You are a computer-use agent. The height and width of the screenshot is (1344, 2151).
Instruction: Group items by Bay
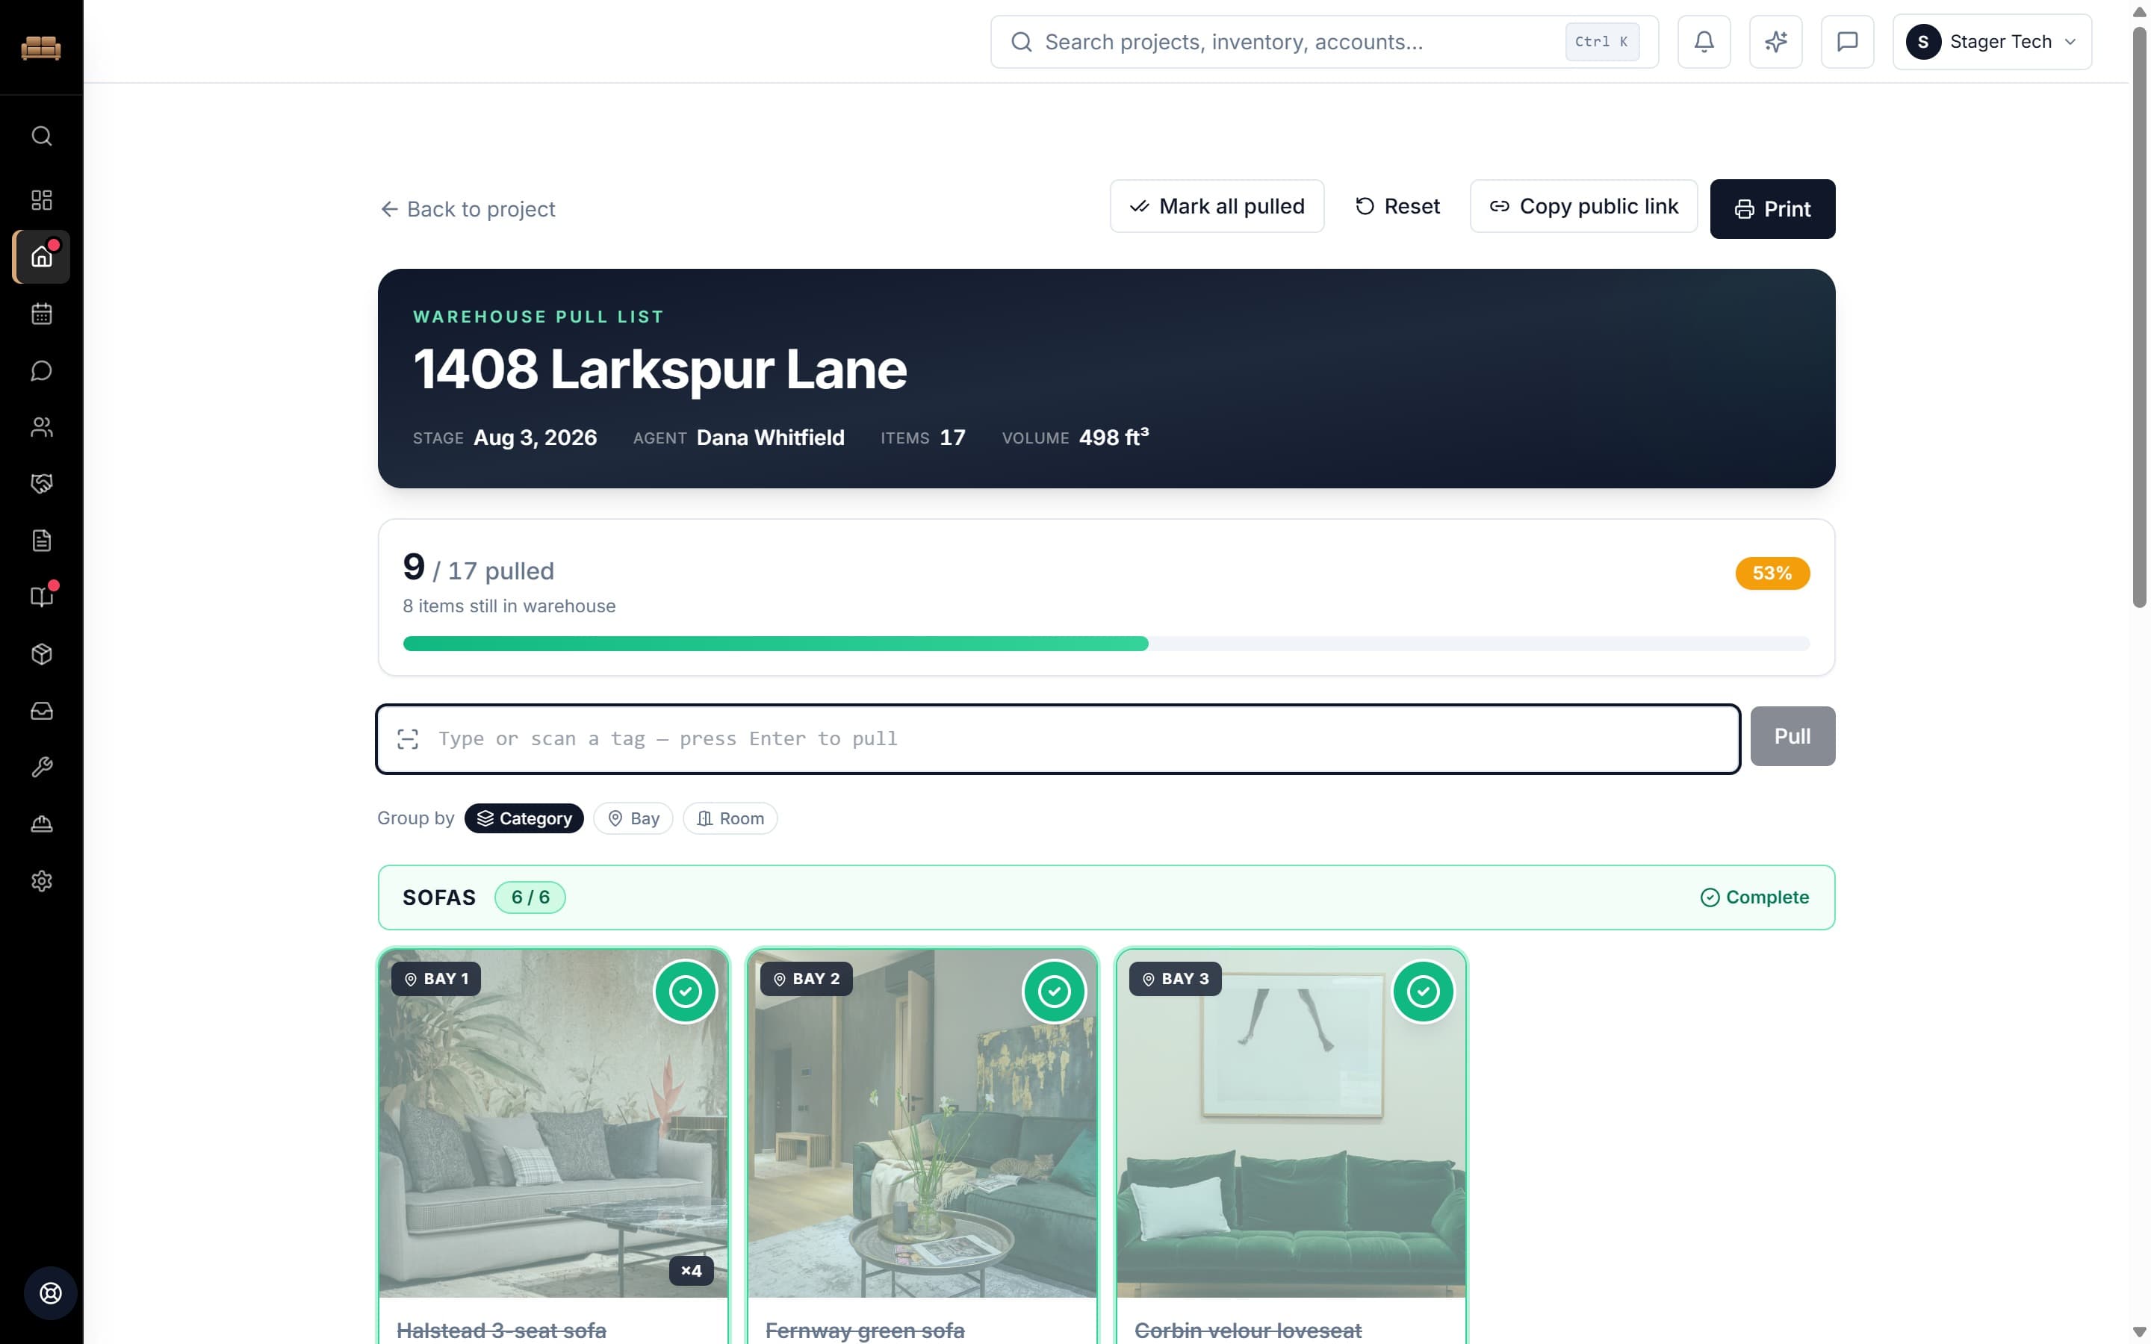tap(633, 818)
